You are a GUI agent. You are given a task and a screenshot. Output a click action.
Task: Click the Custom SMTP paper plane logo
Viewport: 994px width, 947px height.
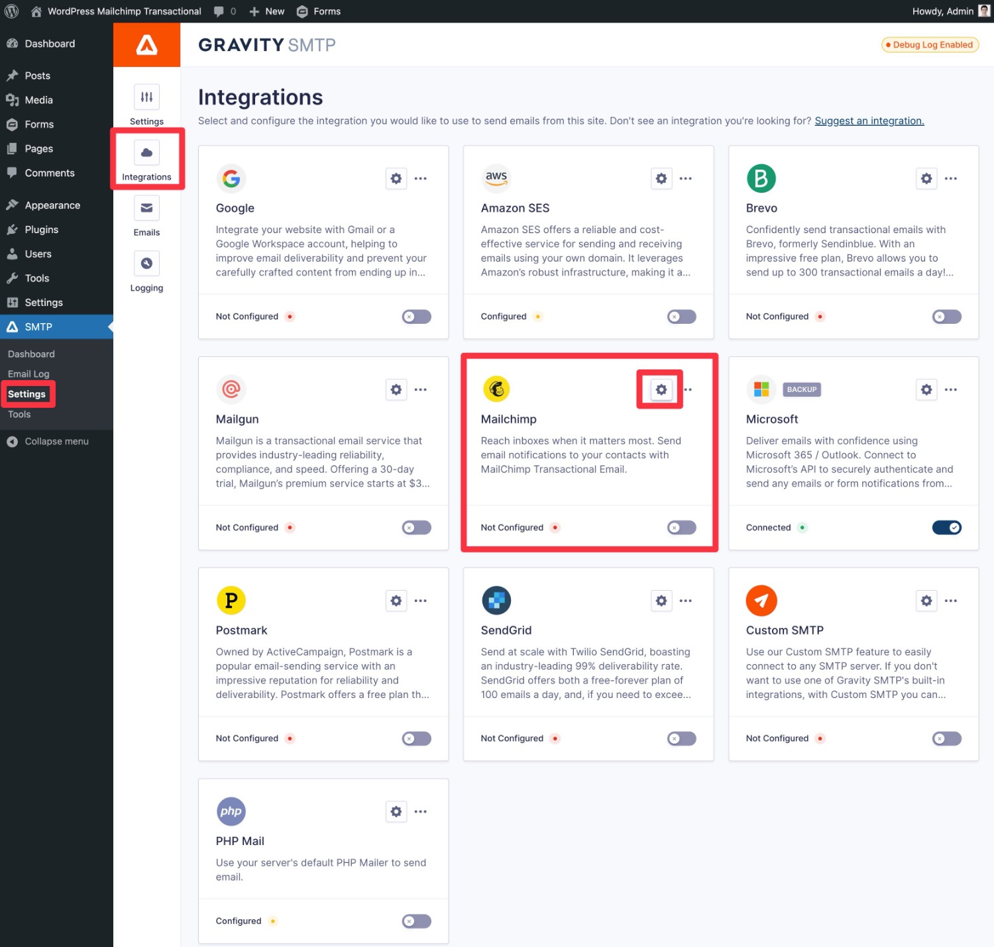(761, 601)
